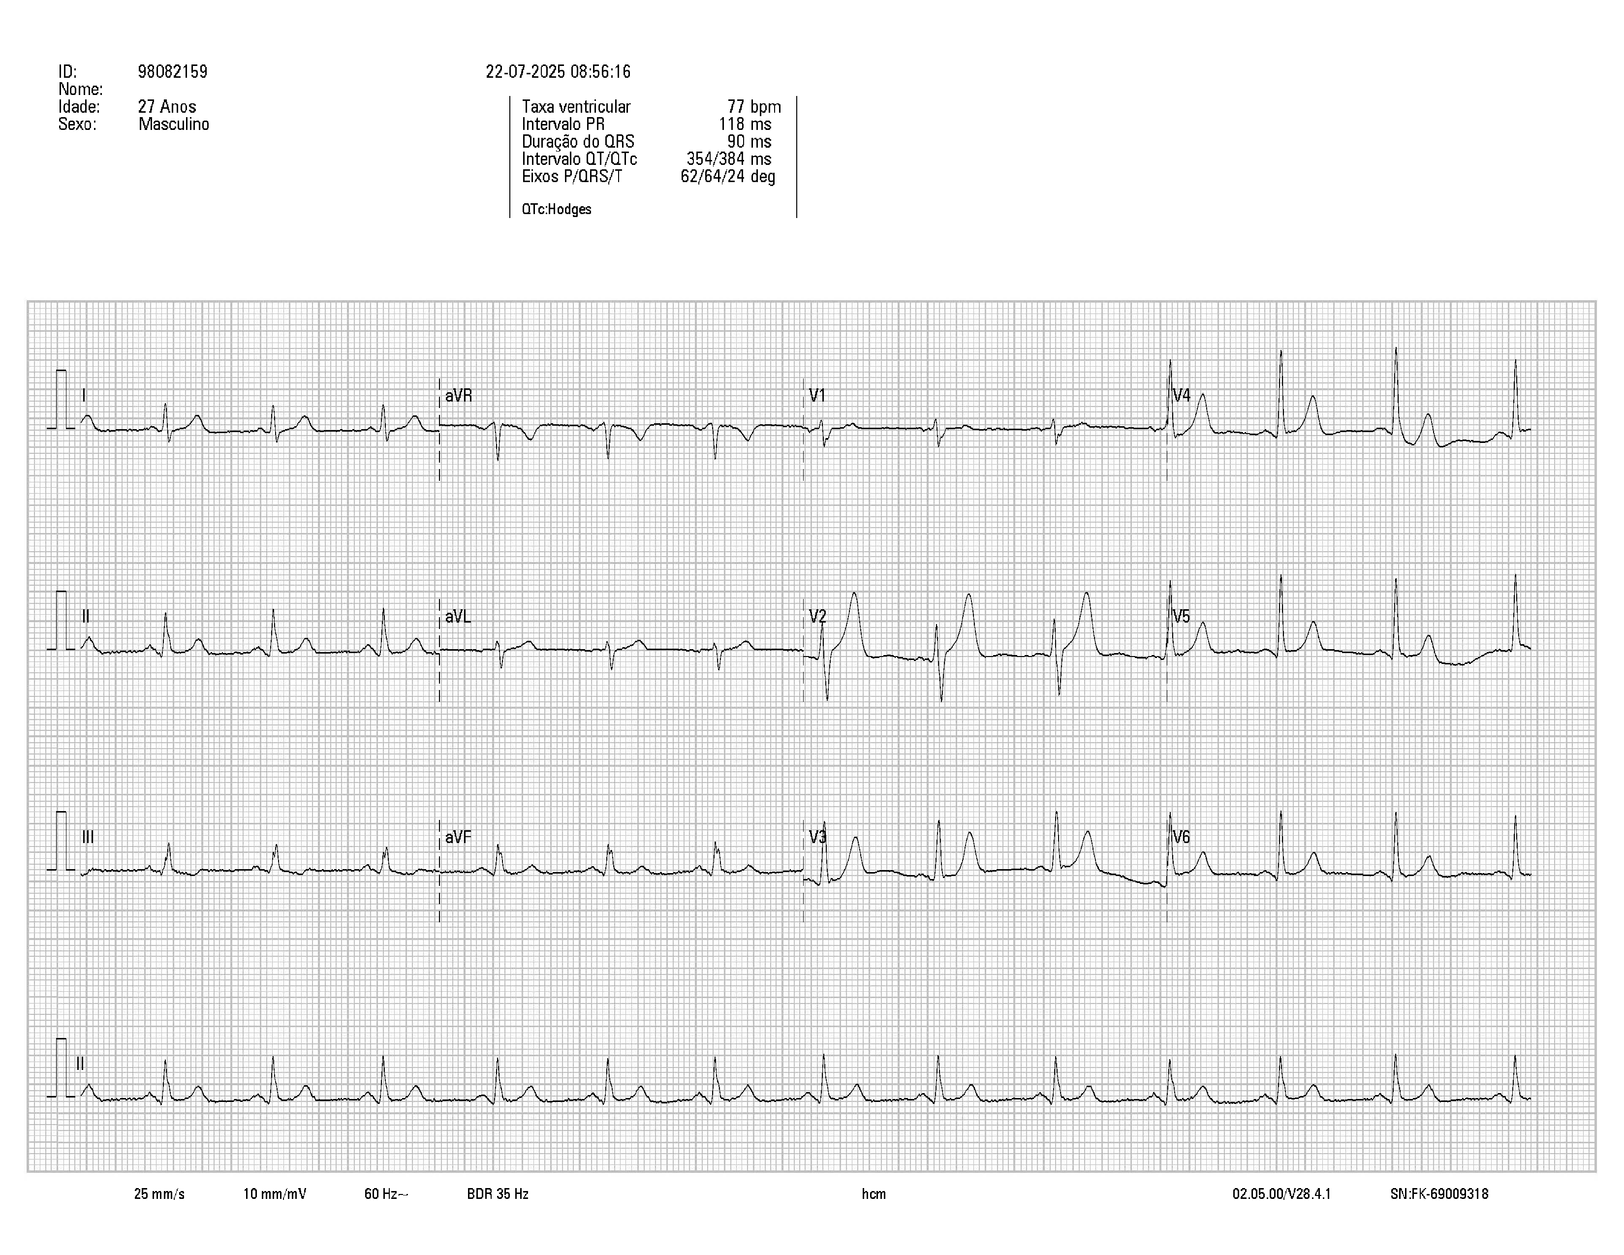Viewport: 1624px width, 1255px height.
Task: Click the lead aVF label
Action: pyautogui.click(x=458, y=838)
